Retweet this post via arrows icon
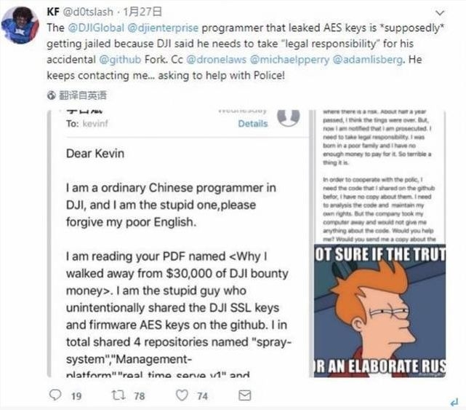466x410 pixels. (x=118, y=395)
